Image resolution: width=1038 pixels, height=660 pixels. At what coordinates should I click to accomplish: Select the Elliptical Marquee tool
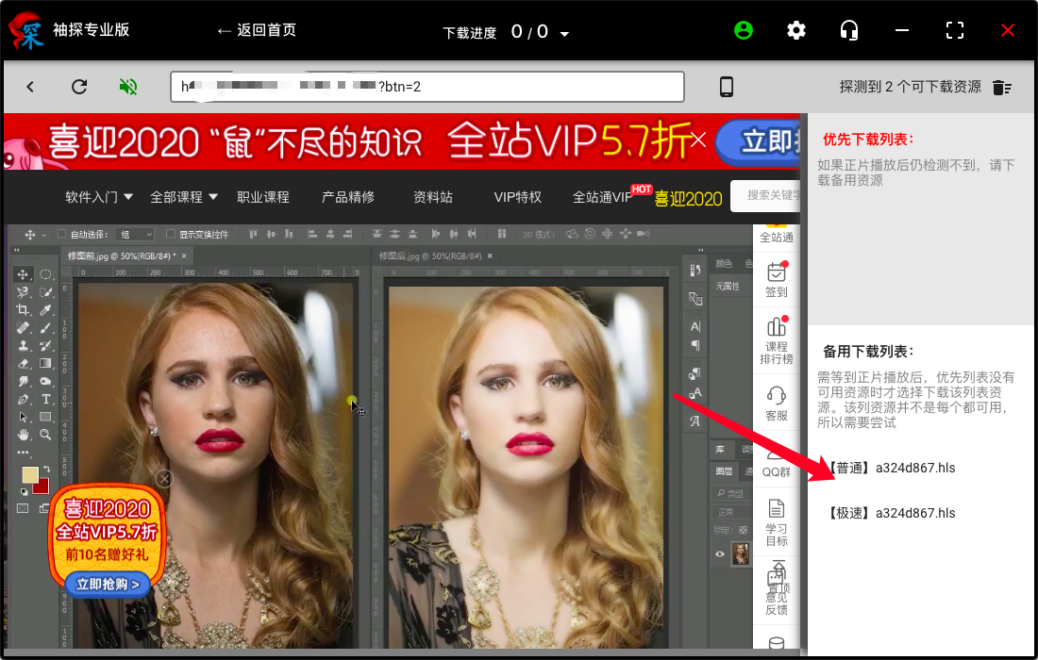point(45,274)
